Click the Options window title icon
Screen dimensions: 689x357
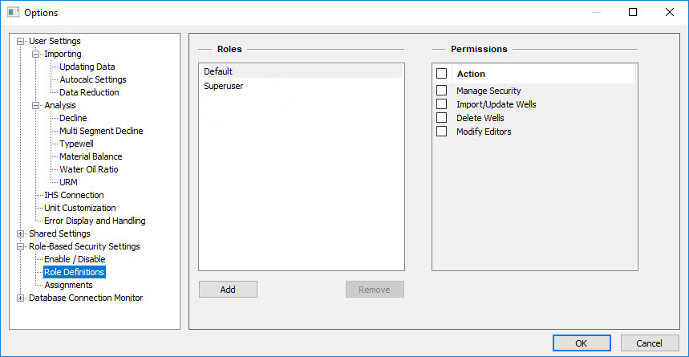coord(13,13)
